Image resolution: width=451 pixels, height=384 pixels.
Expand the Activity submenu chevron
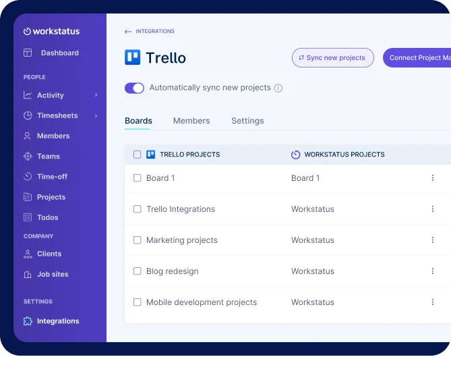click(96, 95)
